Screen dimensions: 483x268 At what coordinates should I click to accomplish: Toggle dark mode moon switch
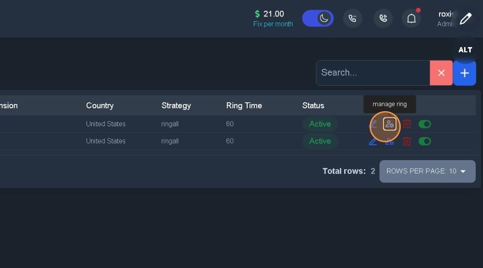318,18
